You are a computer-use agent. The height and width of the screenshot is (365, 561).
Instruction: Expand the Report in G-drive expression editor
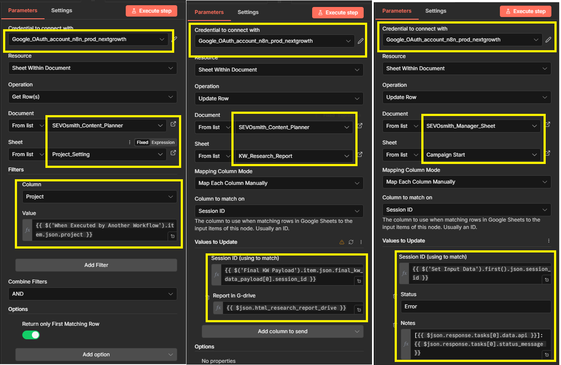[359, 310]
